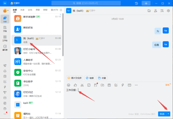The width and height of the screenshot is (173, 119).
Task: Click the envelope mail icon in input toolbar
Action: coord(129,85)
